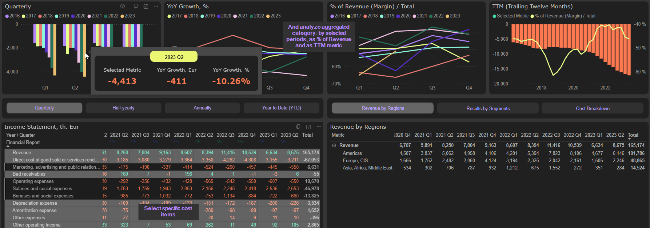Switch to the Cost Breakdown view
Viewport: 650px width, 228px height.
tap(593, 108)
